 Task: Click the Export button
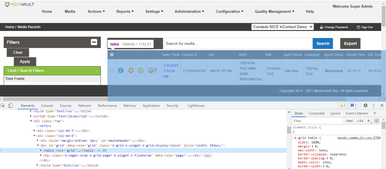(350, 43)
